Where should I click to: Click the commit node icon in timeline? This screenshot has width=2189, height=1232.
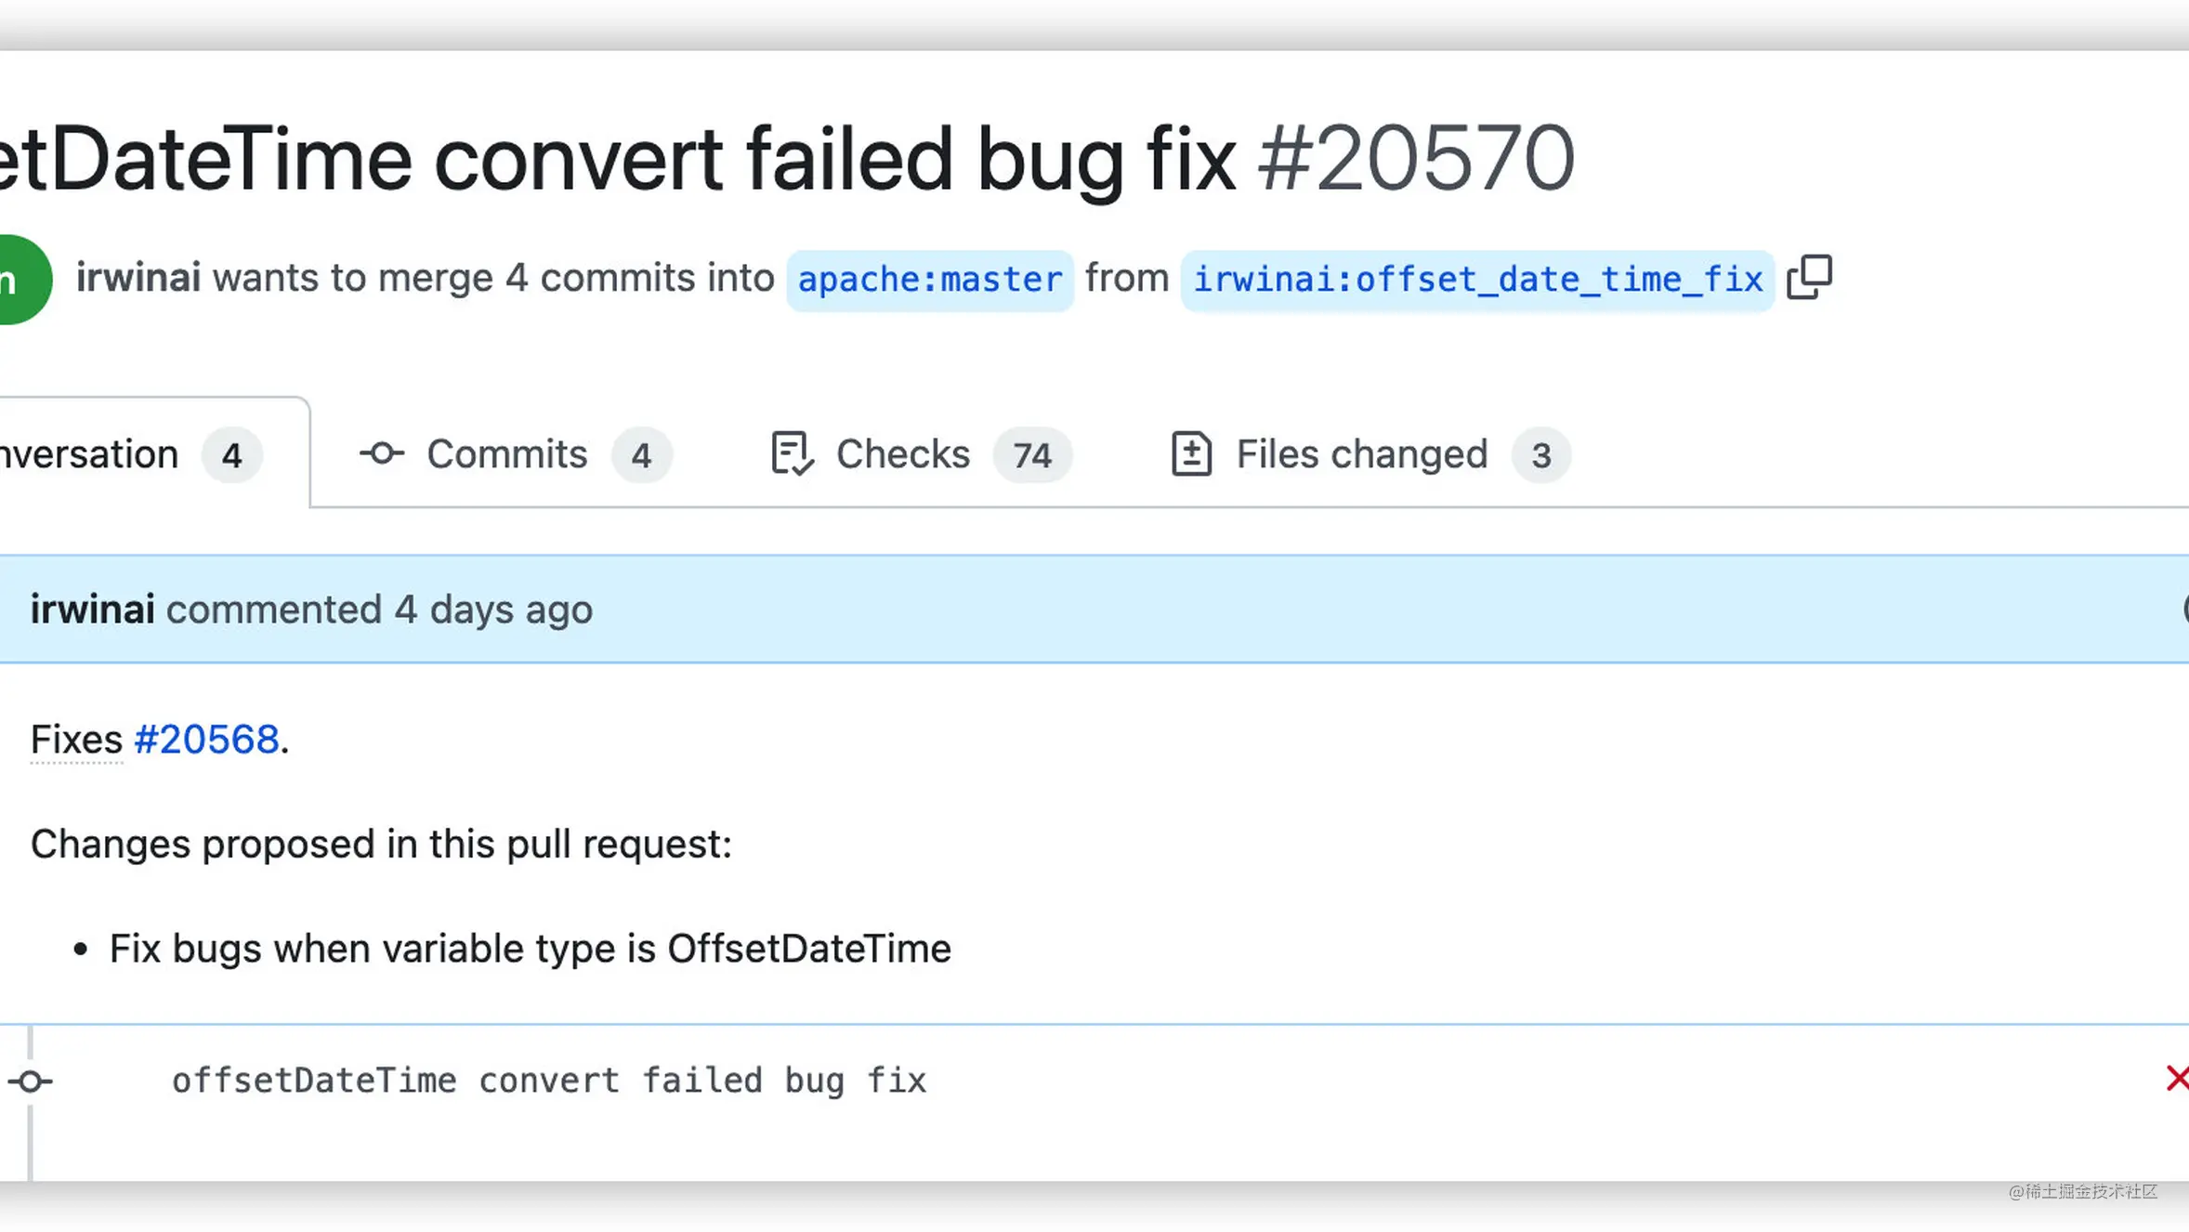pyautogui.click(x=31, y=1081)
